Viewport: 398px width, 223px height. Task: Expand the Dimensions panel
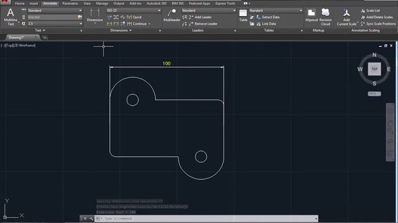[121, 30]
